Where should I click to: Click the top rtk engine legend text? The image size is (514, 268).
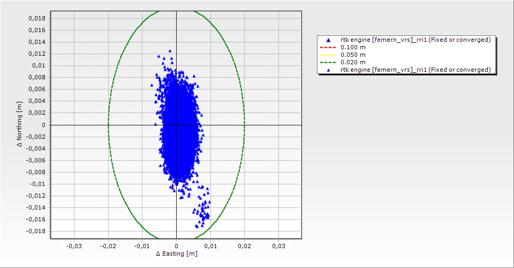pyautogui.click(x=415, y=40)
